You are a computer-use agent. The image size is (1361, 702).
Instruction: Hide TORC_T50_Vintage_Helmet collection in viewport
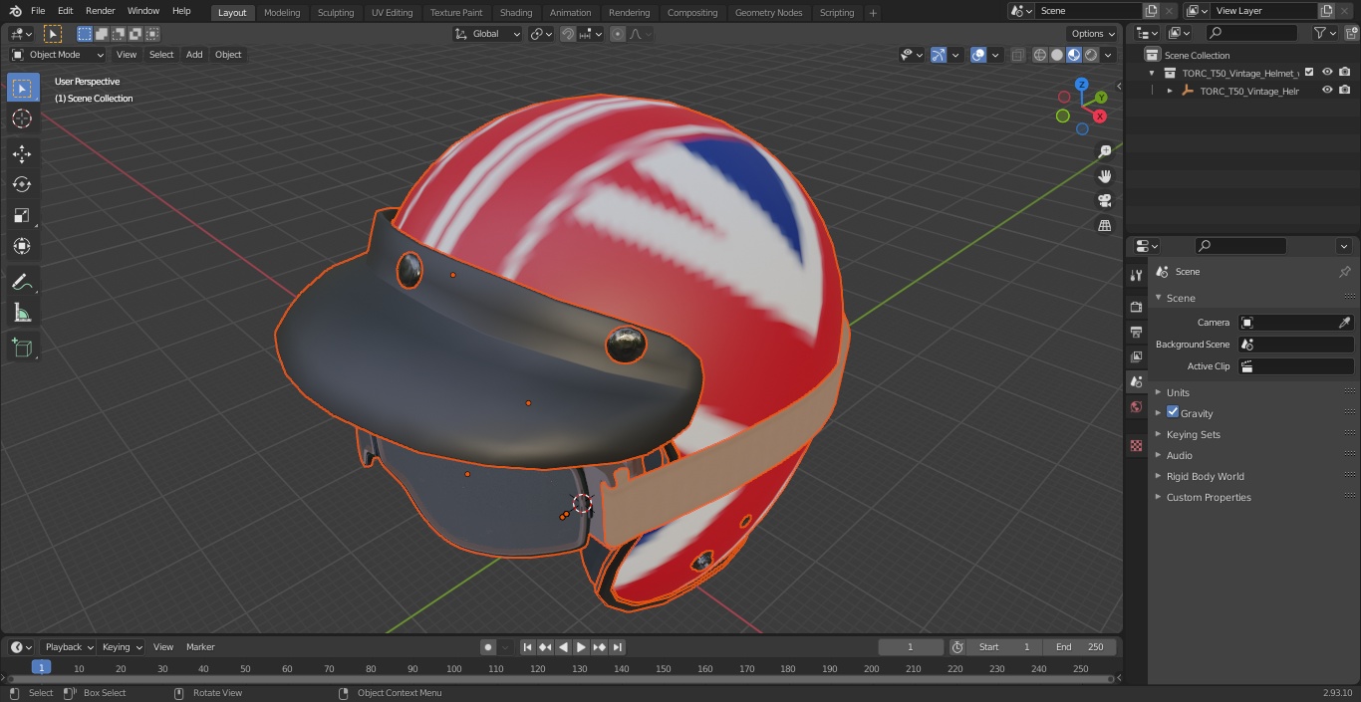coord(1327,72)
